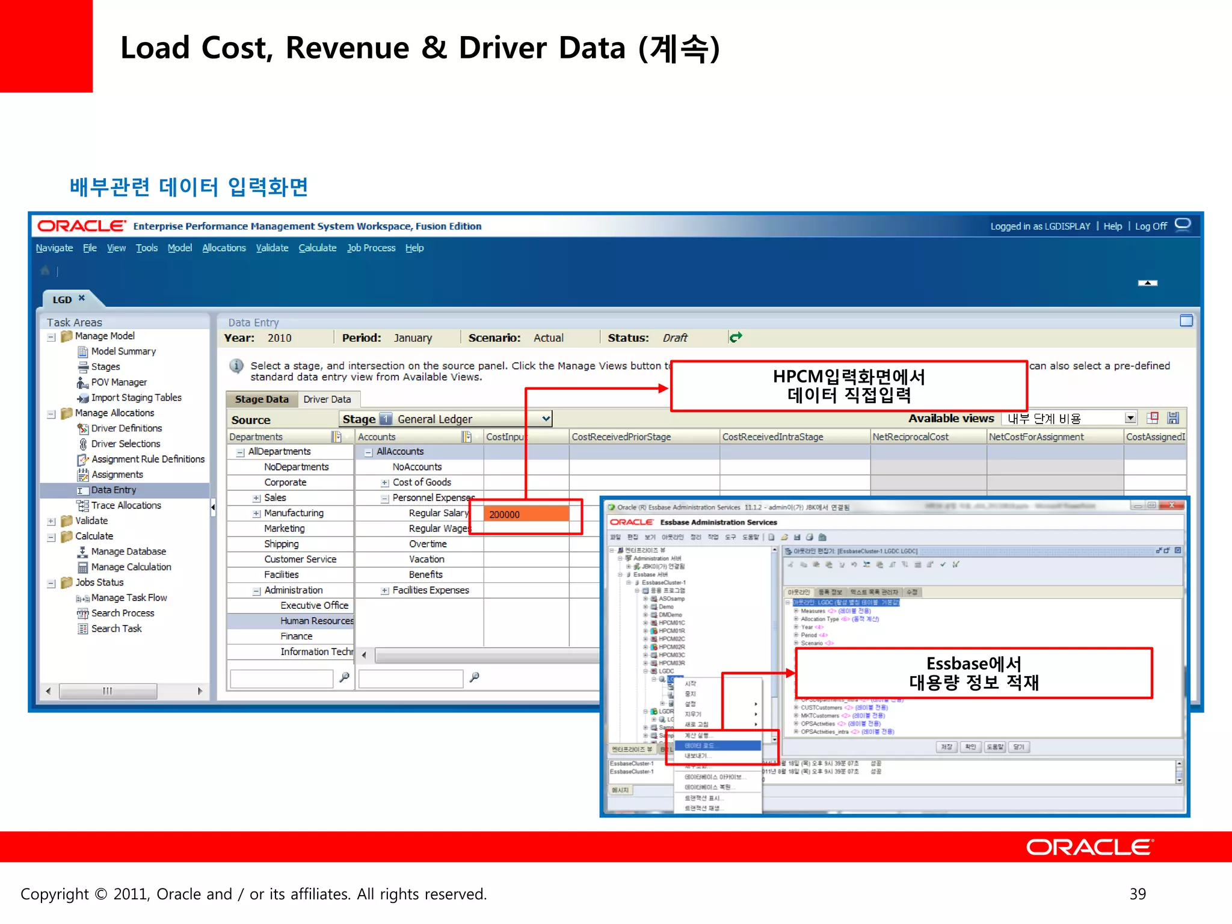The image size is (1232, 924).
Task: Open 등록 정보 tab in Essbase editor
Action: [831, 593]
